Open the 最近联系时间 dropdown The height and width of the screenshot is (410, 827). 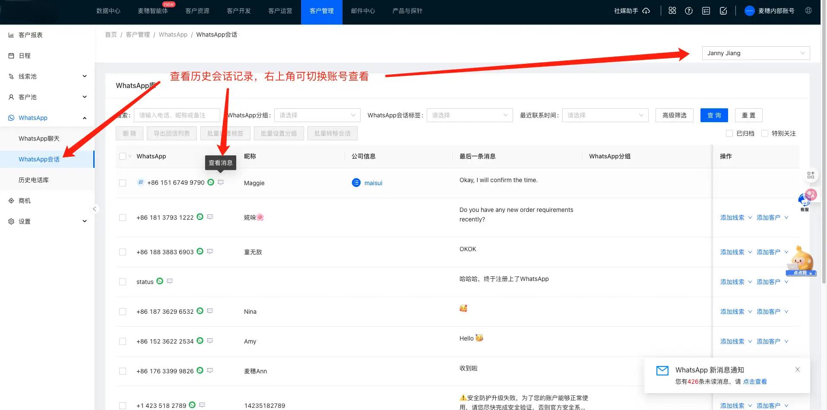[605, 115]
